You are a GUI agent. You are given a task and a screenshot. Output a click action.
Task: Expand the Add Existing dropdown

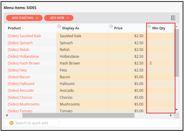pyautogui.click(x=24, y=18)
